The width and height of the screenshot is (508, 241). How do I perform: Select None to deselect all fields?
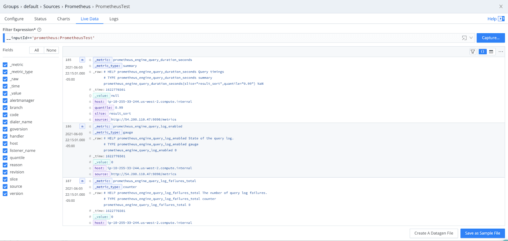[x=51, y=50]
